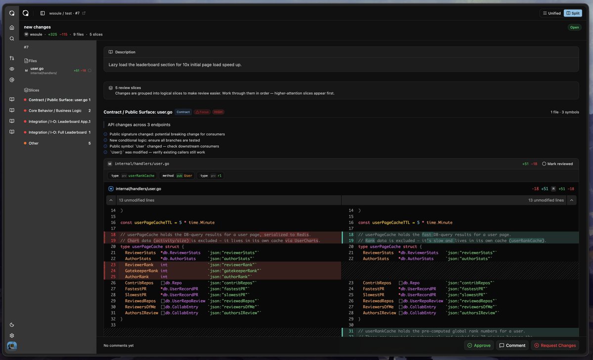The height and width of the screenshot is (360, 593).
Task: Open PR #7 externally via link-out icon
Action: tap(84, 13)
